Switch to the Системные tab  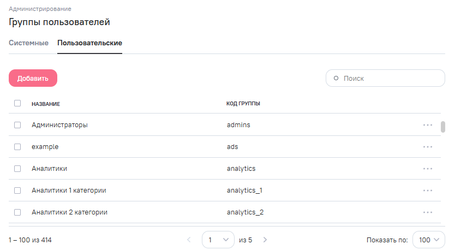coord(28,43)
